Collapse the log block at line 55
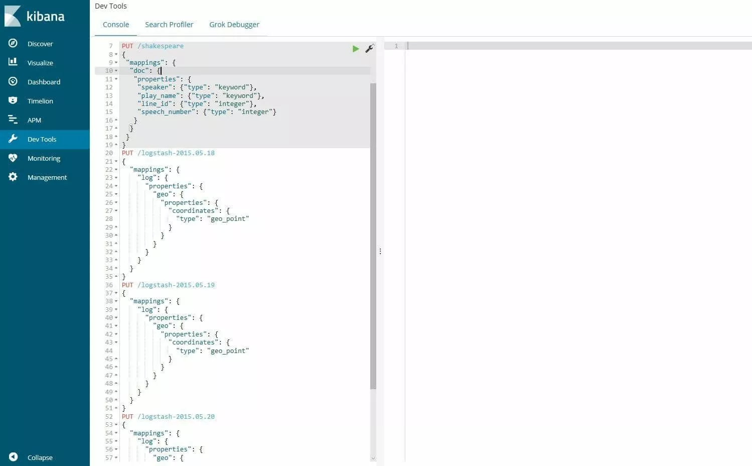The height and width of the screenshot is (466, 752). [x=116, y=441]
